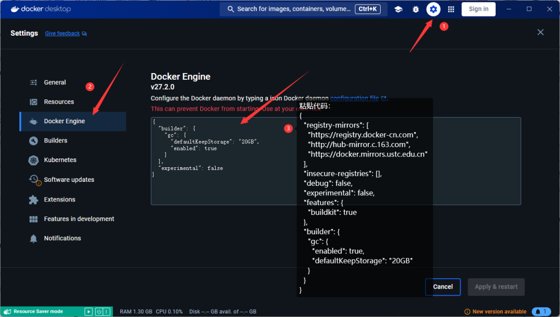This screenshot has height=317, width=560.
Task: Click inside the daemon JSON editor
Action: [335, 161]
